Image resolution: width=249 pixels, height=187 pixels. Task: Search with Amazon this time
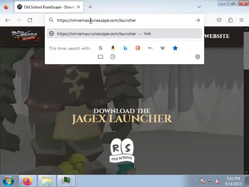tap(113, 48)
